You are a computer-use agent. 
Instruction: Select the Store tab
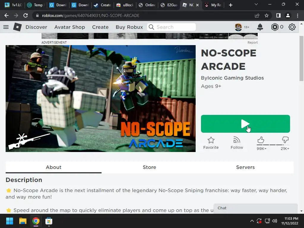click(x=149, y=167)
